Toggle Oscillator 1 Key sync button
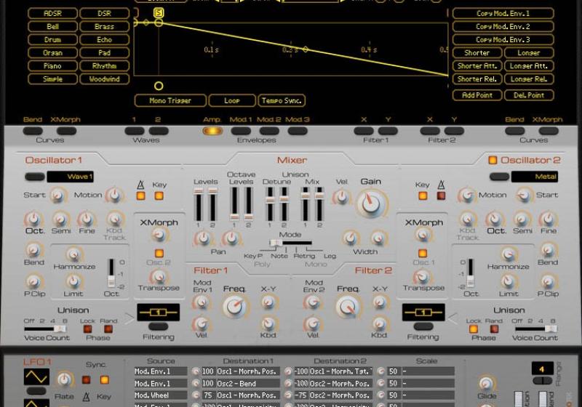The image size is (582, 407). pyautogui.click(x=159, y=196)
